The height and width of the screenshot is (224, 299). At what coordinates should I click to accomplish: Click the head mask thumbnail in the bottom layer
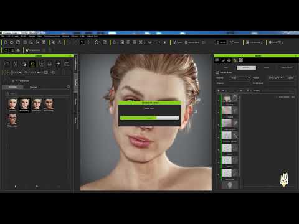pos(230,185)
